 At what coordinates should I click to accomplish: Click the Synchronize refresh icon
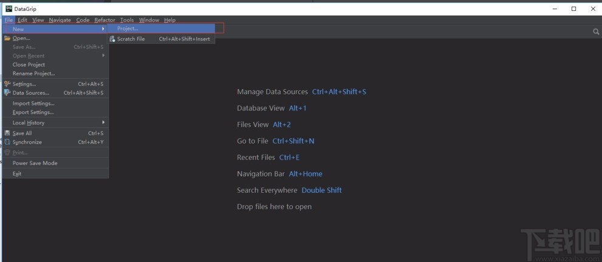[x=7, y=142]
